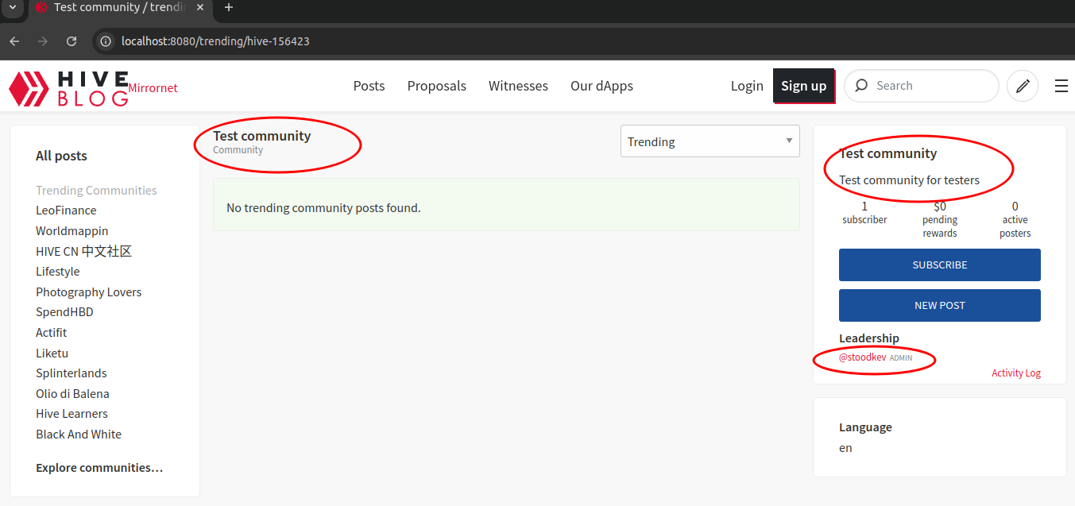Image resolution: width=1075 pixels, height=506 pixels.
Task: View the community Activity Log
Action: tap(1015, 373)
